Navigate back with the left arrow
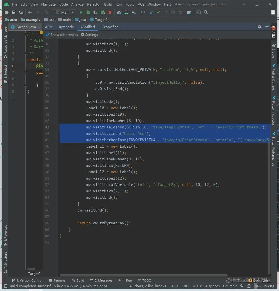279x291 pixels. (x=30, y=13)
